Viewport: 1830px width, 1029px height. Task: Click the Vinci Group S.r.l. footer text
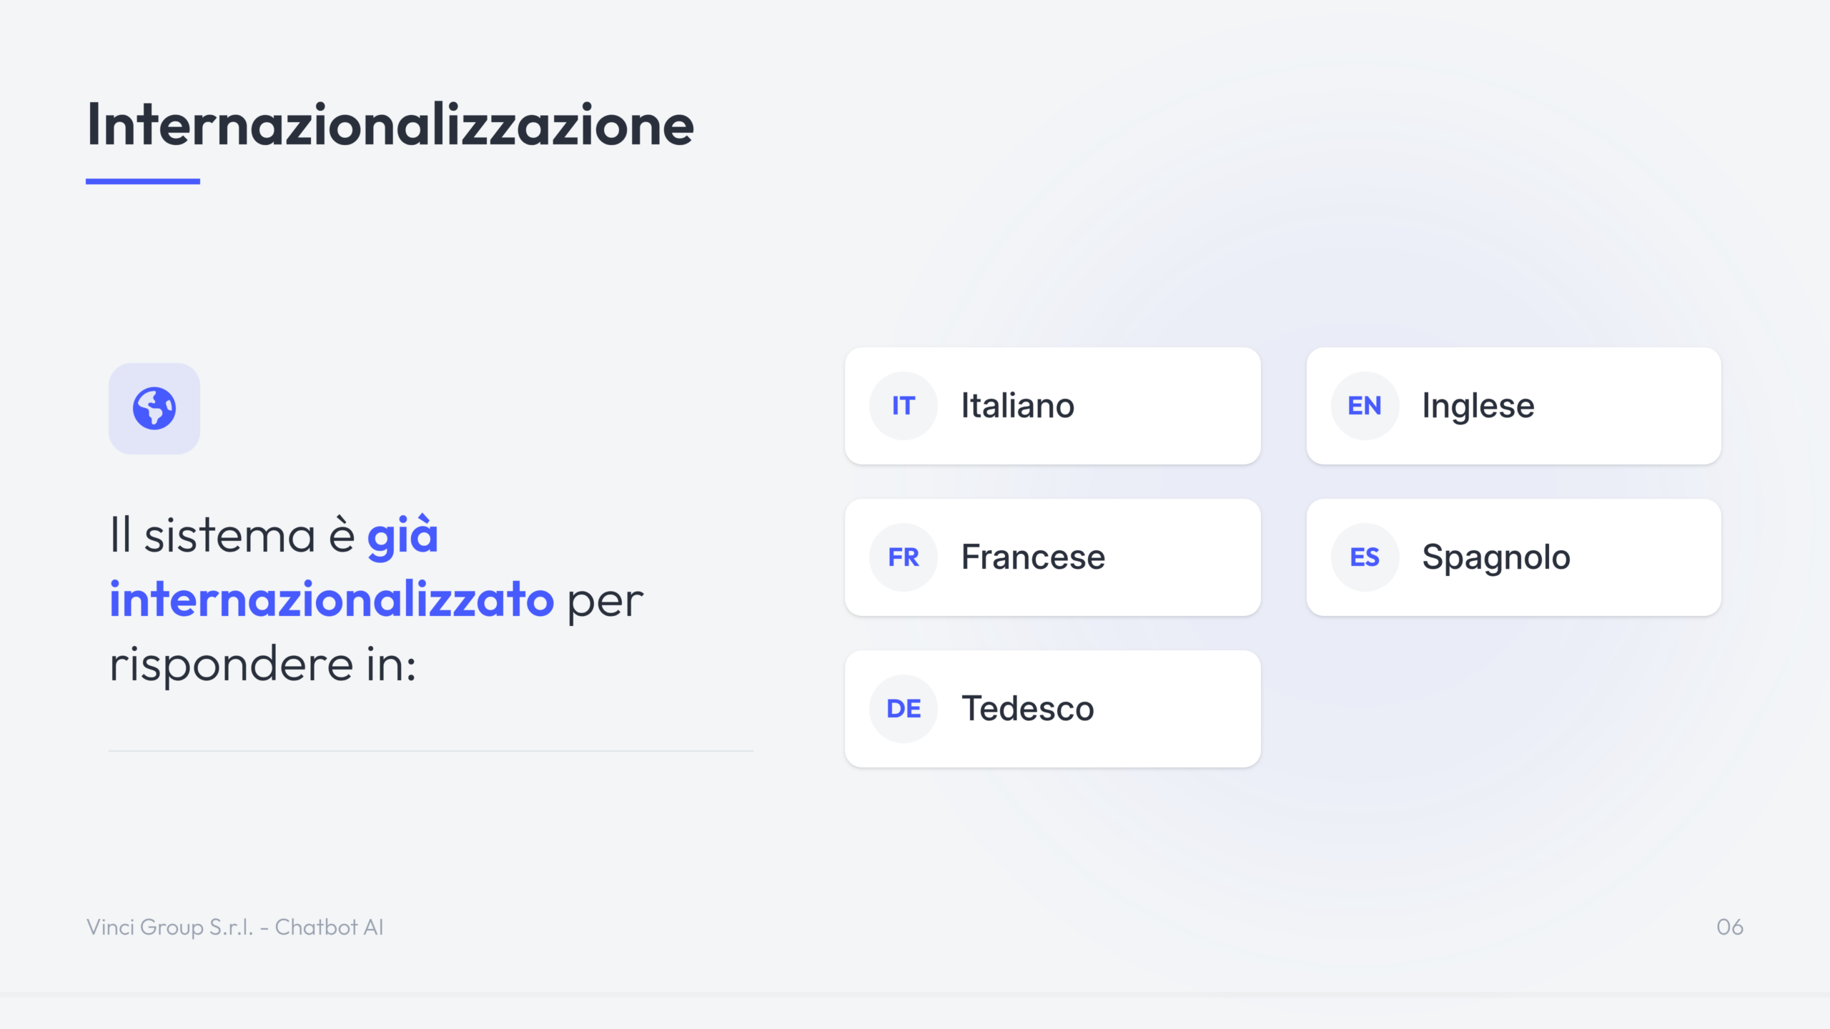(234, 927)
